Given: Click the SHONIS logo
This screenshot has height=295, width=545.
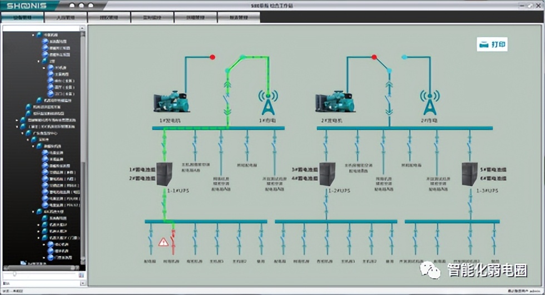Looking at the screenshot, I should coord(27,6).
